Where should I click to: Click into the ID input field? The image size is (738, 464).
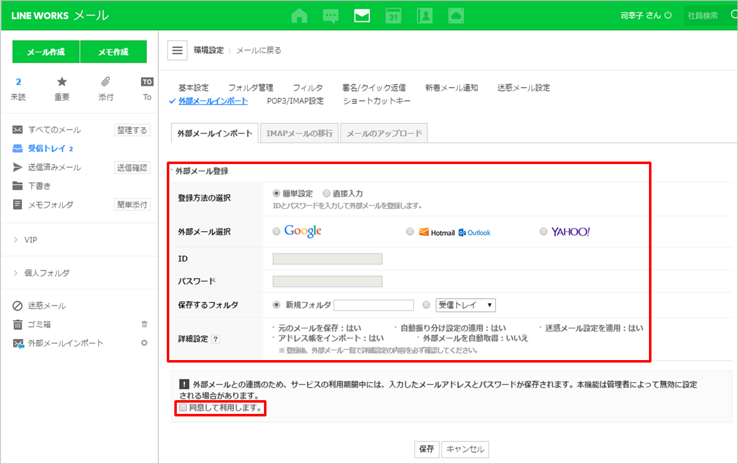(x=327, y=259)
